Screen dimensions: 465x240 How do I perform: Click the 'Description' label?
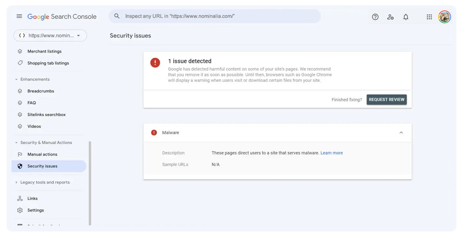pos(173,153)
